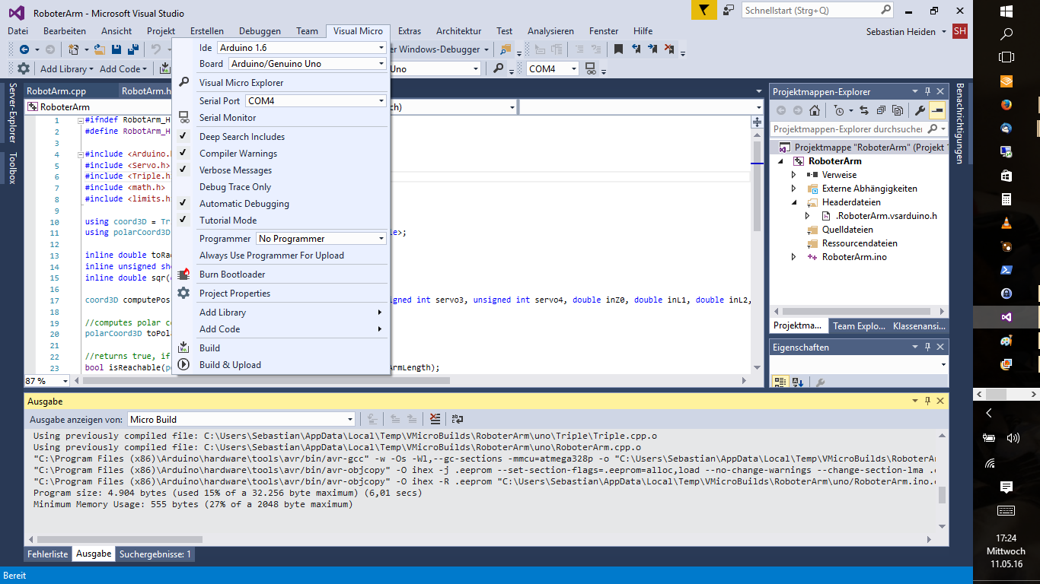The width and height of the screenshot is (1040, 584).
Task: Click the Home icon in Projektmappen-Explorer
Action: [814, 110]
